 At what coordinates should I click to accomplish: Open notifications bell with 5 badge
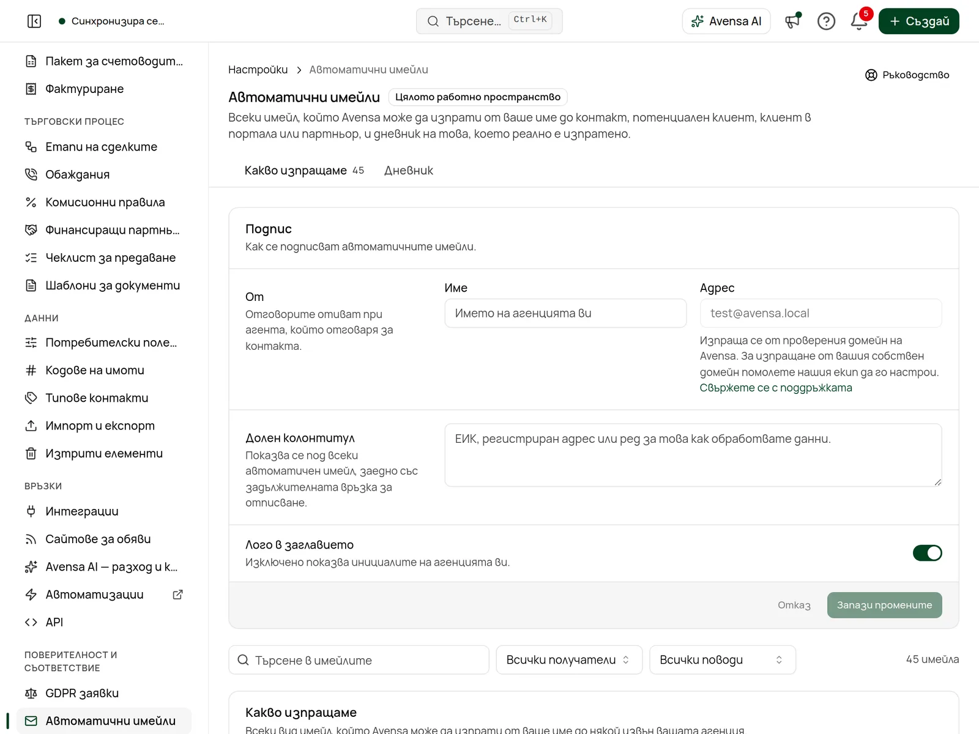pyautogui.click(x=859, y=21)
